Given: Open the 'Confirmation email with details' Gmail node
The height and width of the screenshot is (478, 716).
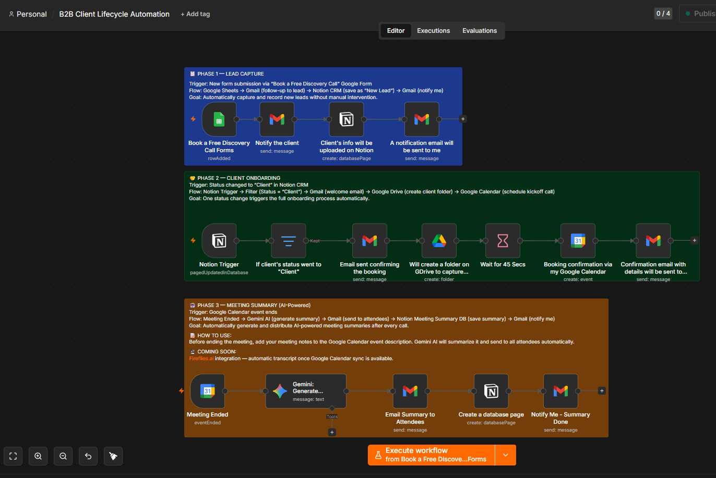Looking at the screenshot, I should (653, 241).
